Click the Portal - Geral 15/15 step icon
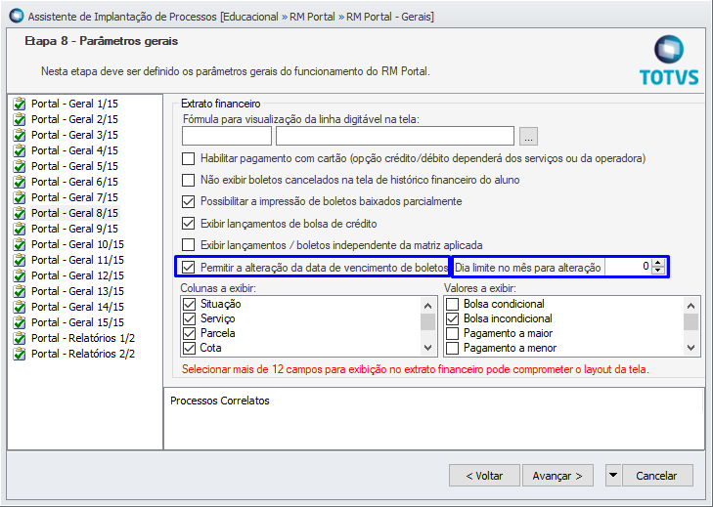This screenshot has width=713, height=507. pyautogui.click(x=19, y=322)
